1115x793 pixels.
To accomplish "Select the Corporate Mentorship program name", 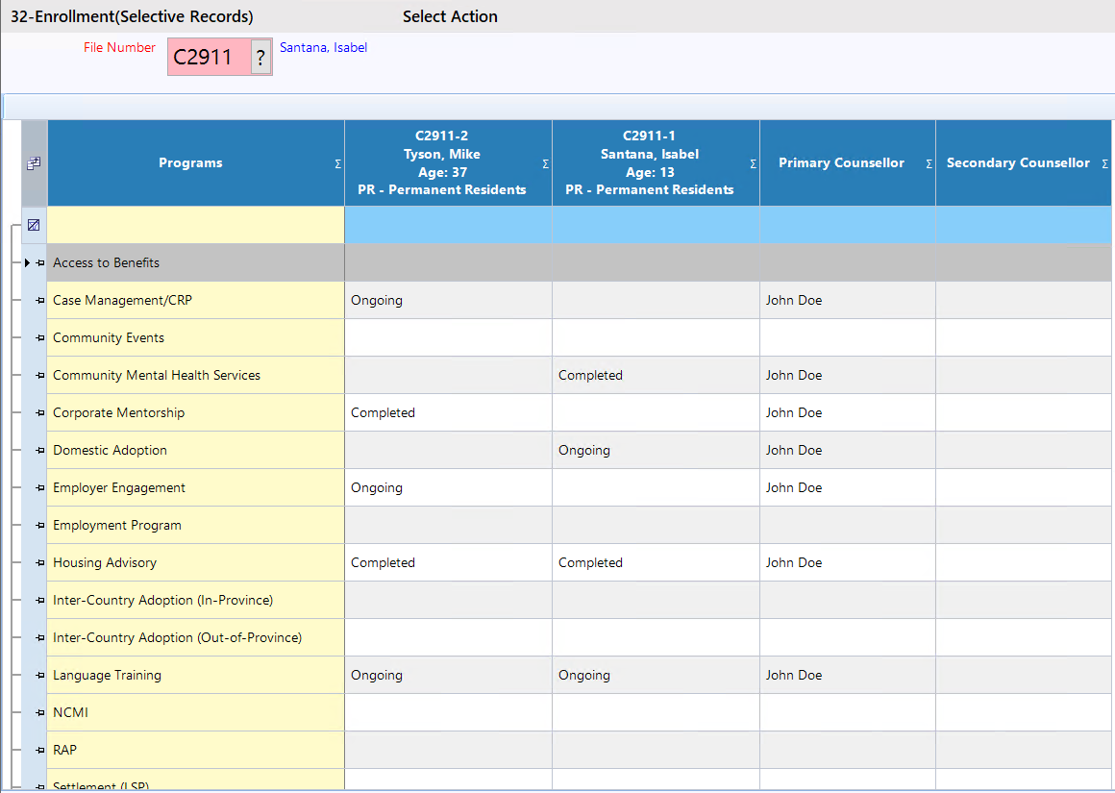I will pos(119,413).
